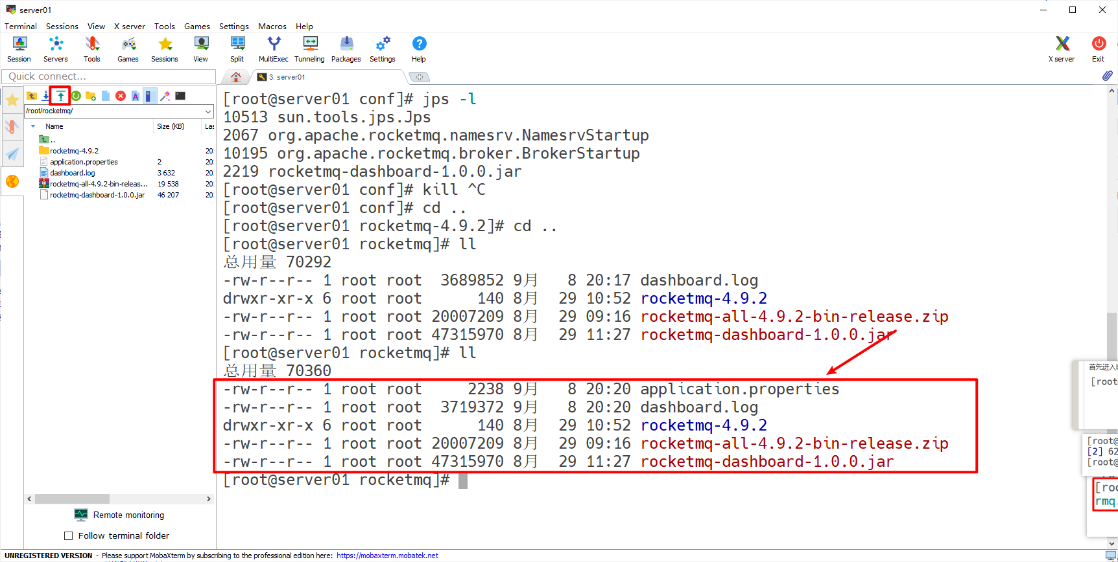
Task: Click the Name column sort arrow
Action: tap(33, 126)
